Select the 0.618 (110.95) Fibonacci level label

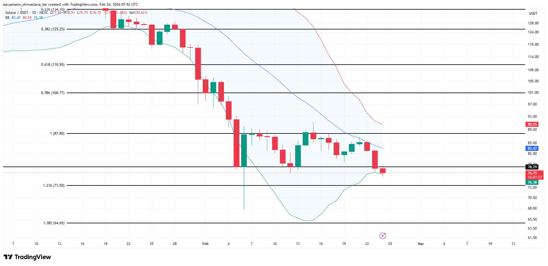point(53,65)
